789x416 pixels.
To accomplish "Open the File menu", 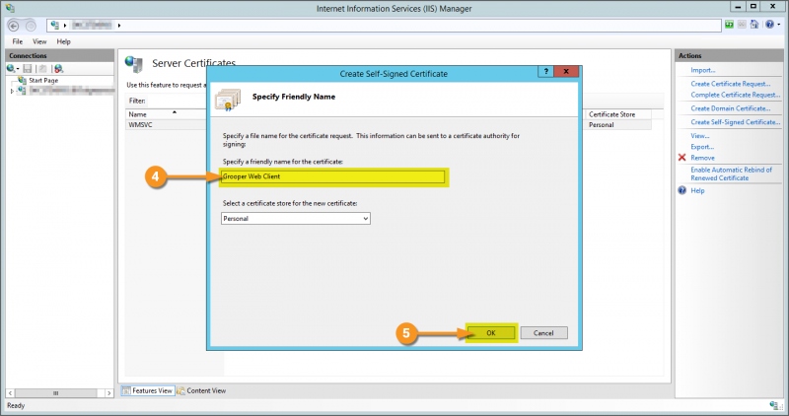I will pyautogui.click(x=17, y=41).
